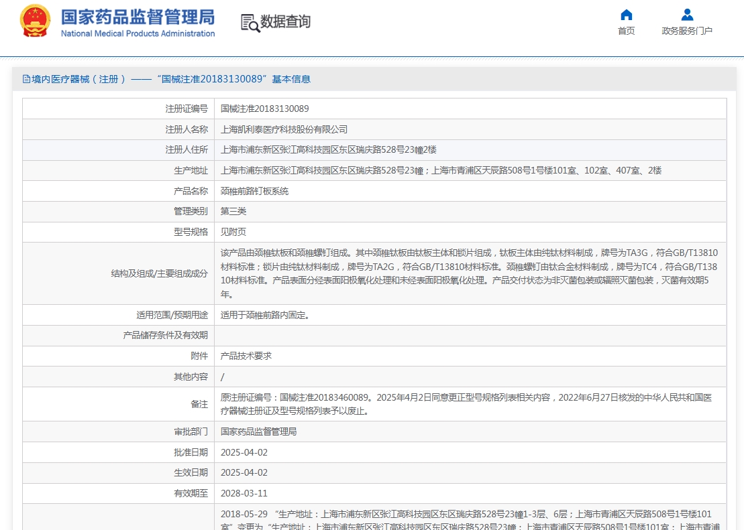Open the 政务服务门户 person icon
This screenshot has height=530, width=744.
point(687,15)
